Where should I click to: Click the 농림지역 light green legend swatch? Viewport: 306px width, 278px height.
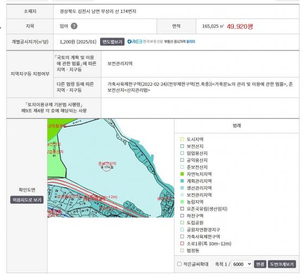182,202
